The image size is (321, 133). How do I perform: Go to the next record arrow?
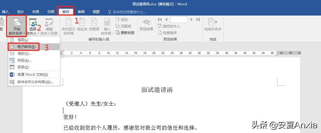(x=191, y=19)
